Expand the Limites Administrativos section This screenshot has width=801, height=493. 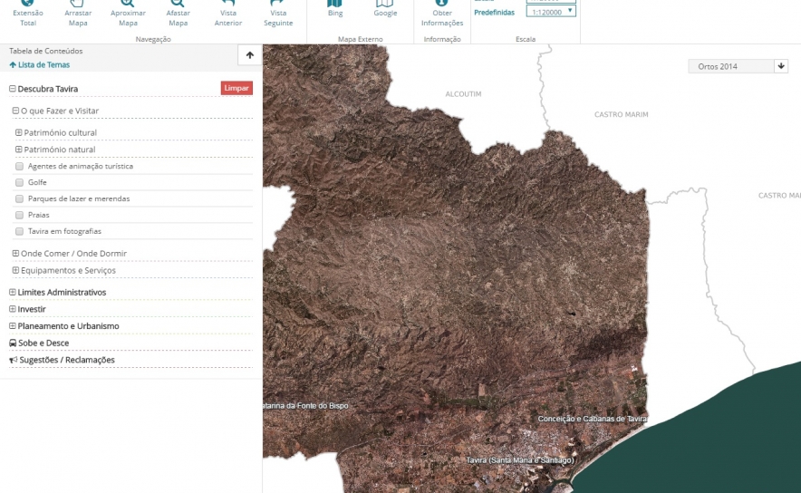pos(13,292)
